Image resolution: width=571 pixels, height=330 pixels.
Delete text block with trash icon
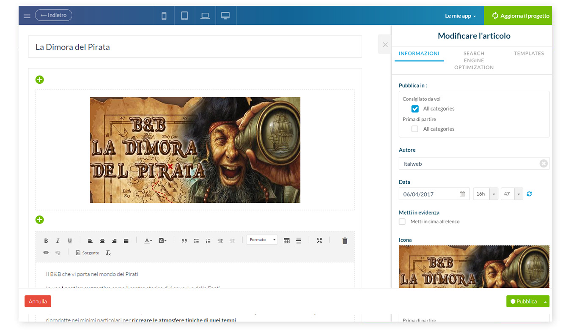click(x=345, y=240)
